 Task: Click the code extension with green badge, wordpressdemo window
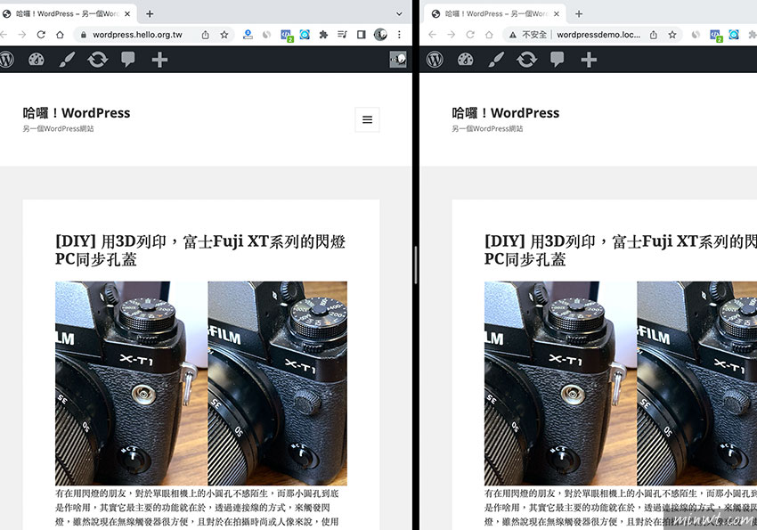click(715, 36)
